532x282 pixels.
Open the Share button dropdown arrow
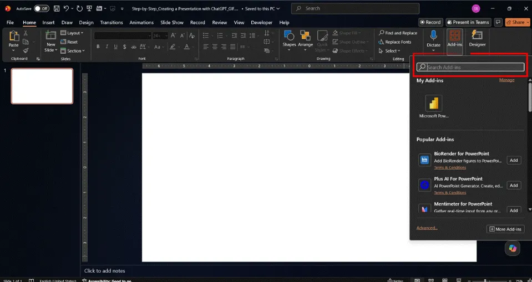[528, 22]
